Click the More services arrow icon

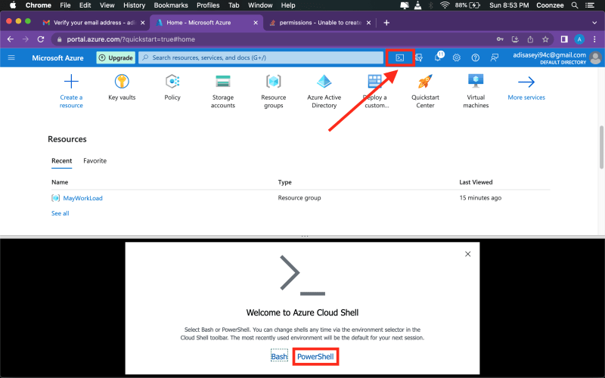pyautogui.click(x=526, y=82)
